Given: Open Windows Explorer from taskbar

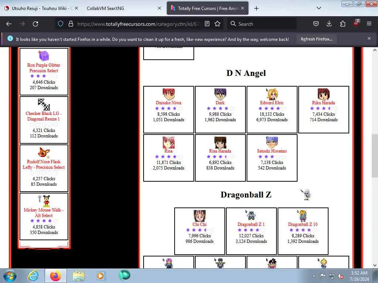Looking at the screenshot, I should (79, 276).
